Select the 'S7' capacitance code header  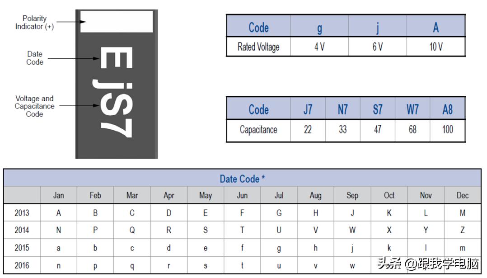click(377, 109)
